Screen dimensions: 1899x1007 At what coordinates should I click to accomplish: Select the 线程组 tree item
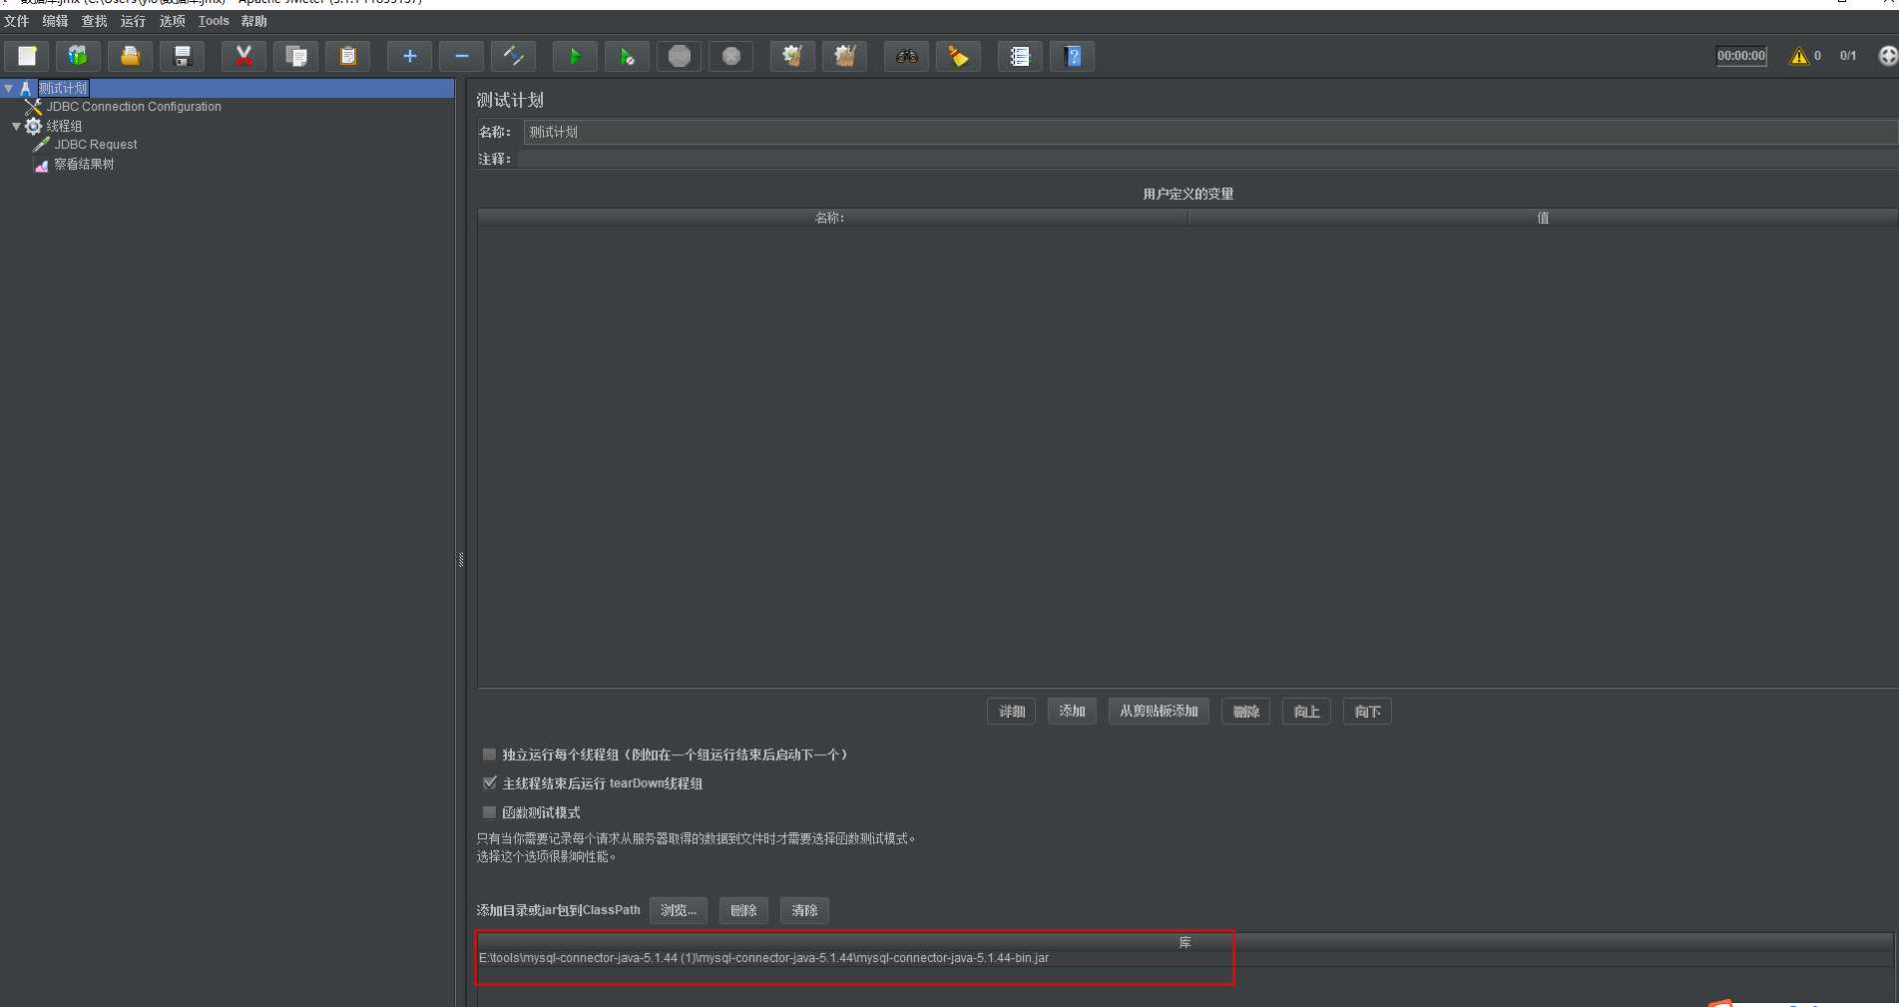[64, 127]
